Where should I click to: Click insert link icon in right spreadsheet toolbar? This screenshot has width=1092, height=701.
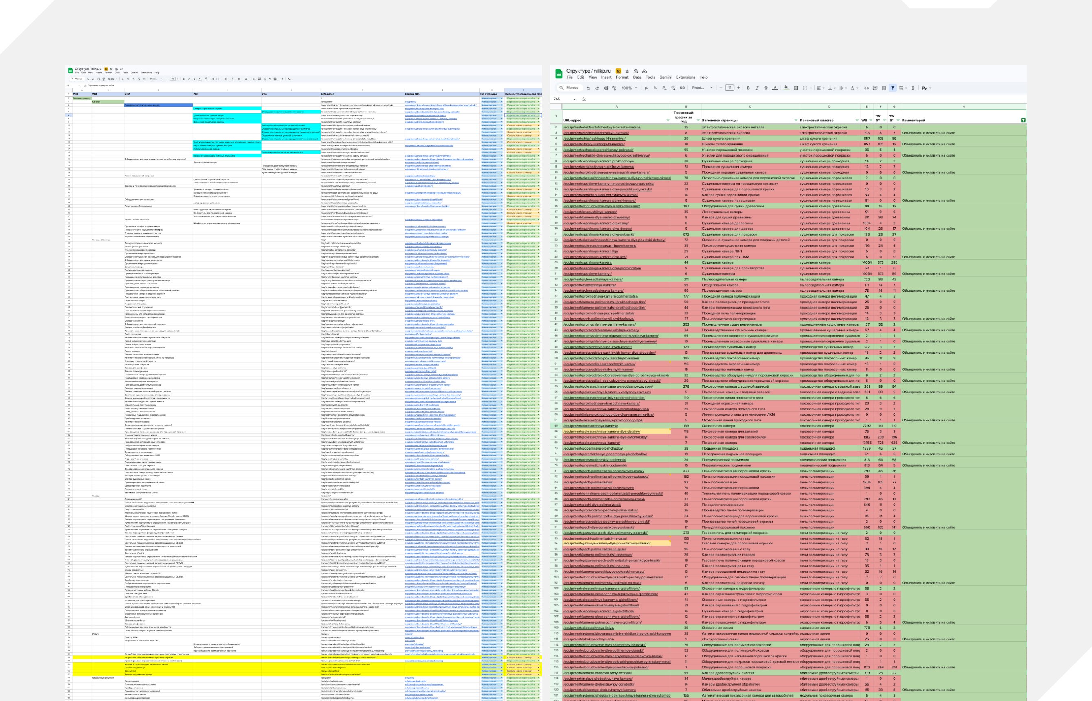tap(866, 88)
